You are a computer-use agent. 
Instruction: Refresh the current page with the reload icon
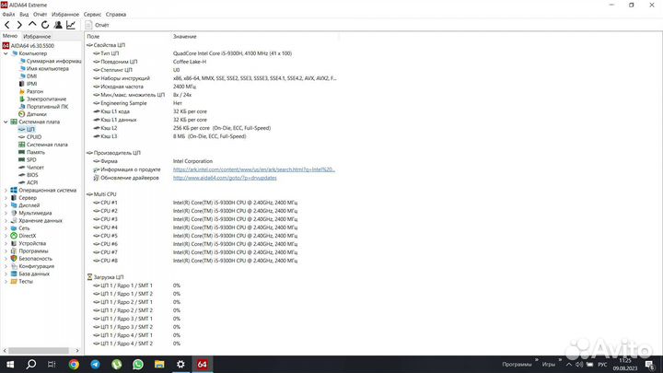point(45,25)
